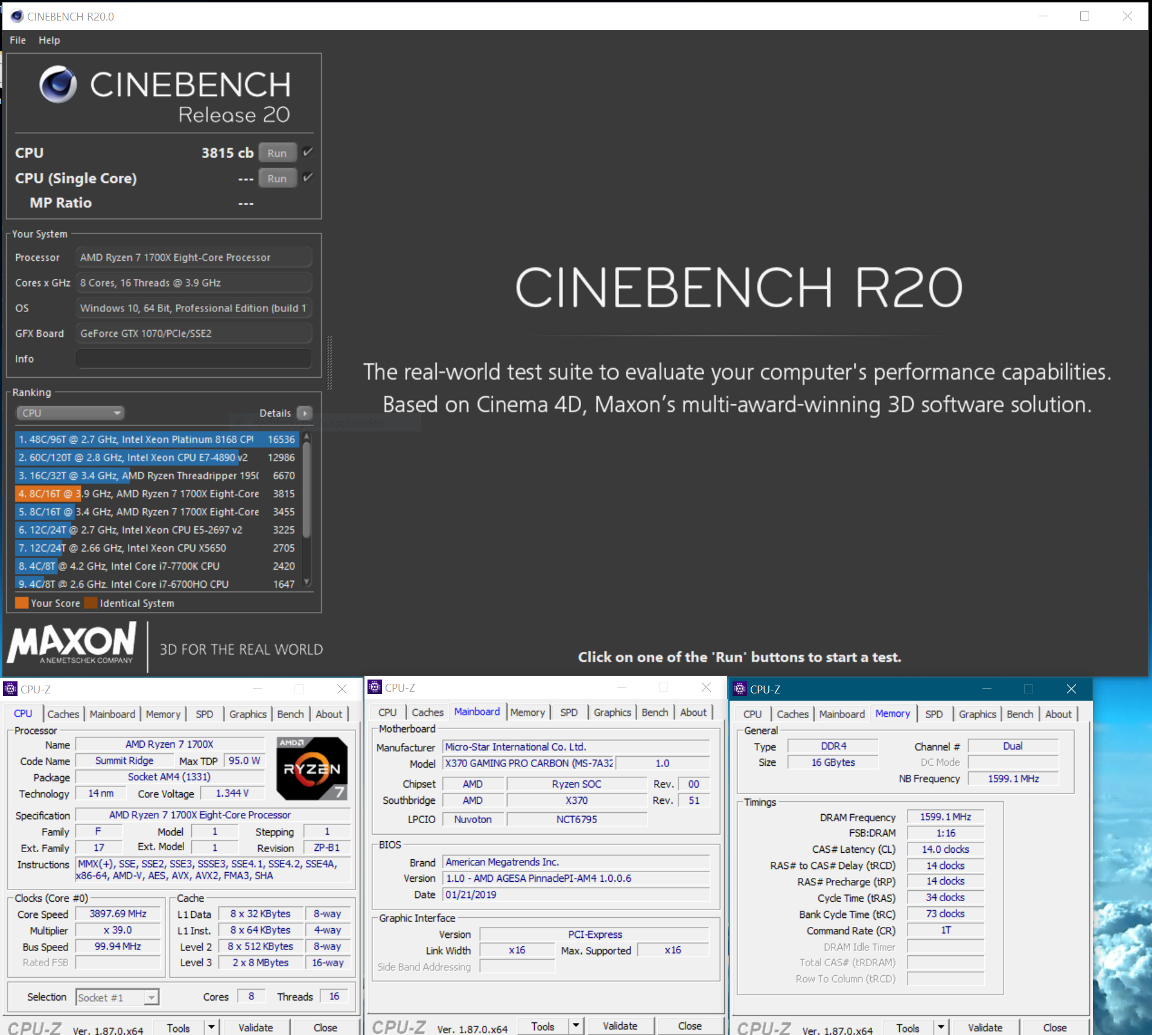Screen dimensions: 1152x1035
Task: Select Xeon X5650 ranking entry
Action: coord(157,548)
